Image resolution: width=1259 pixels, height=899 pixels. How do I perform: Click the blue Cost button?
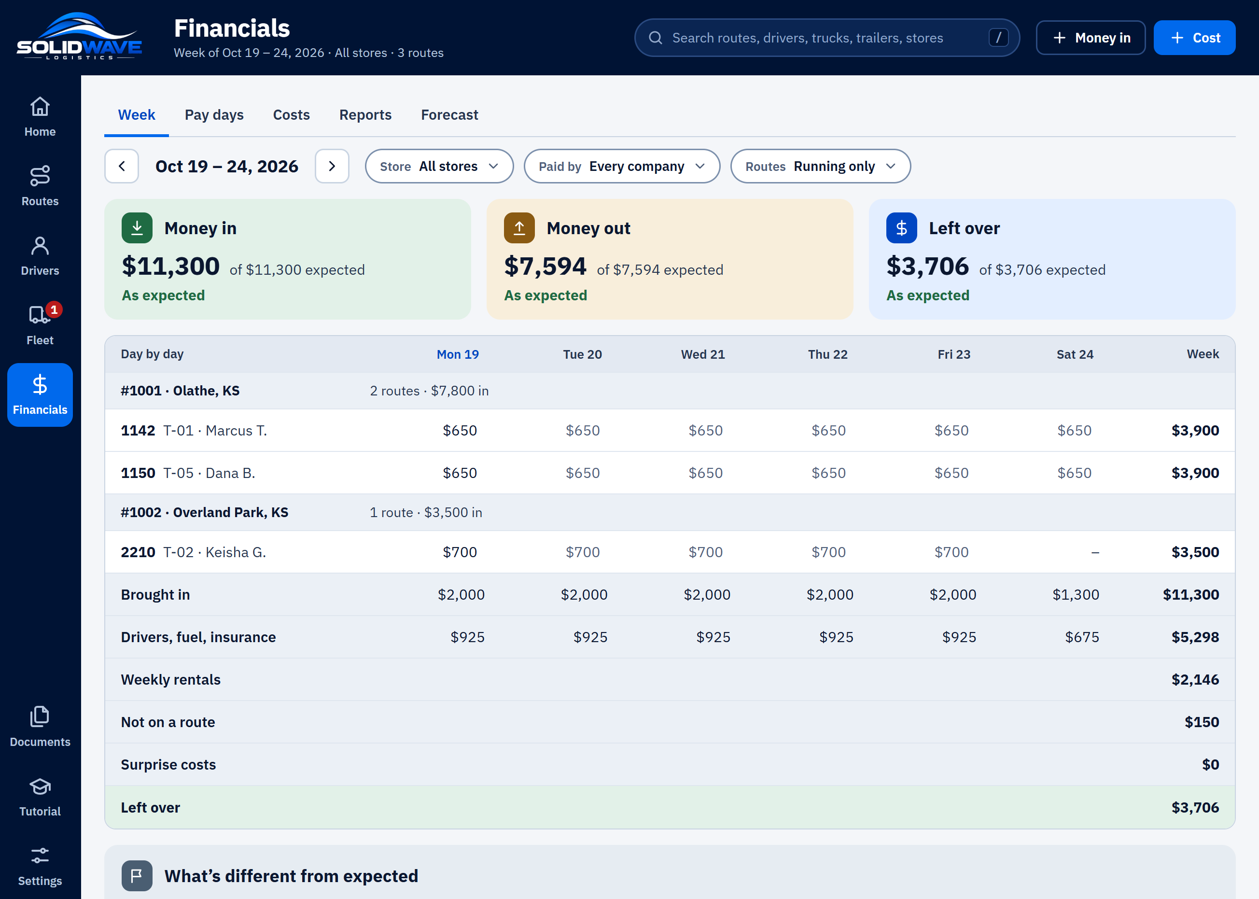(x=1195, y=38)
